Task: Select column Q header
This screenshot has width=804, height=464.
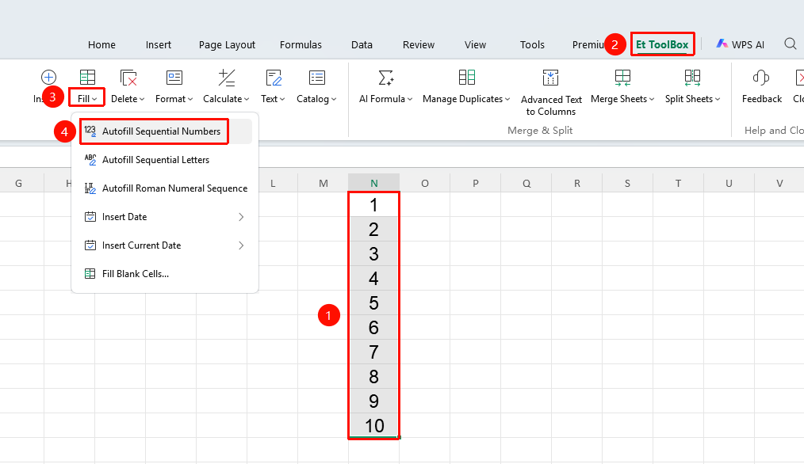Action: [526, 183]
